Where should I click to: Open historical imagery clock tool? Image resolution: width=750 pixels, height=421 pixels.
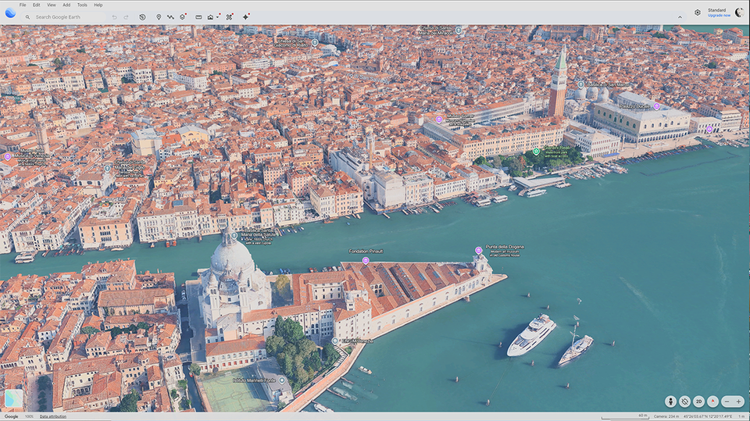click(142, 17)
